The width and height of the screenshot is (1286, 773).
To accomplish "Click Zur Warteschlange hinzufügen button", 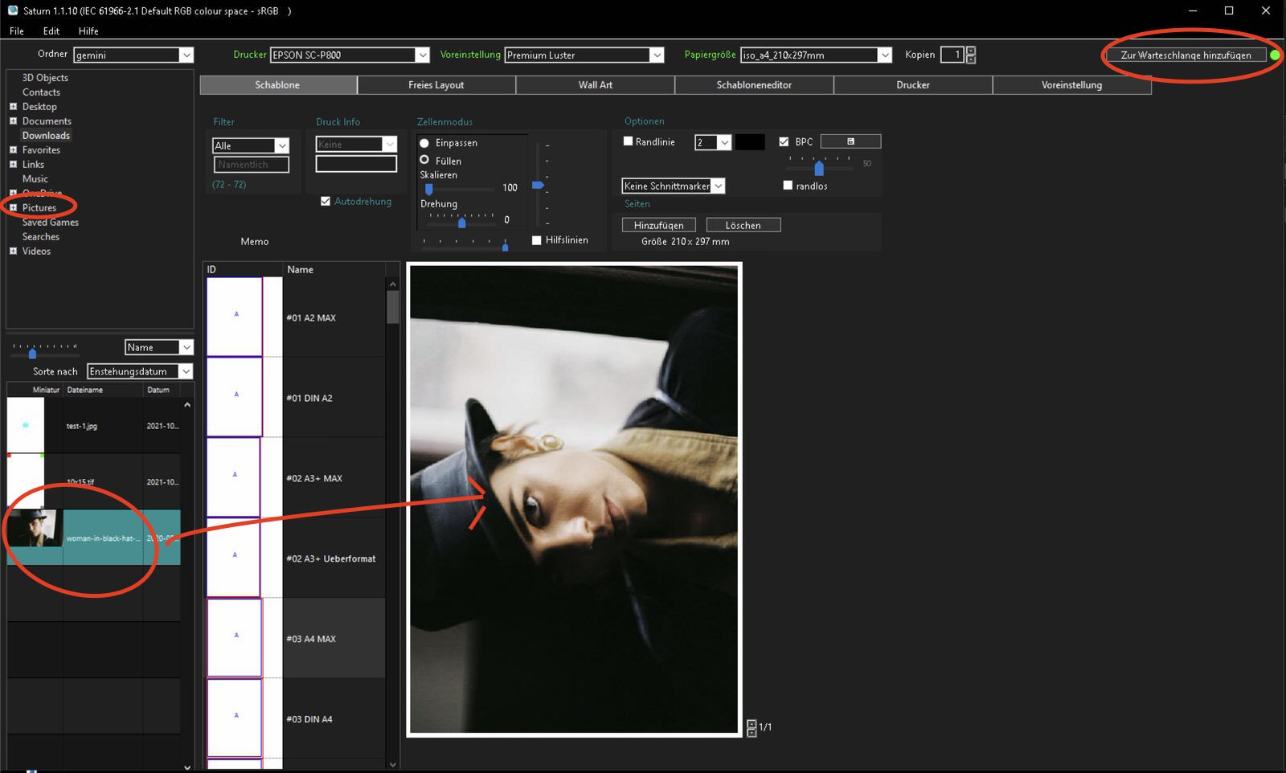I will click(1186, 55).
